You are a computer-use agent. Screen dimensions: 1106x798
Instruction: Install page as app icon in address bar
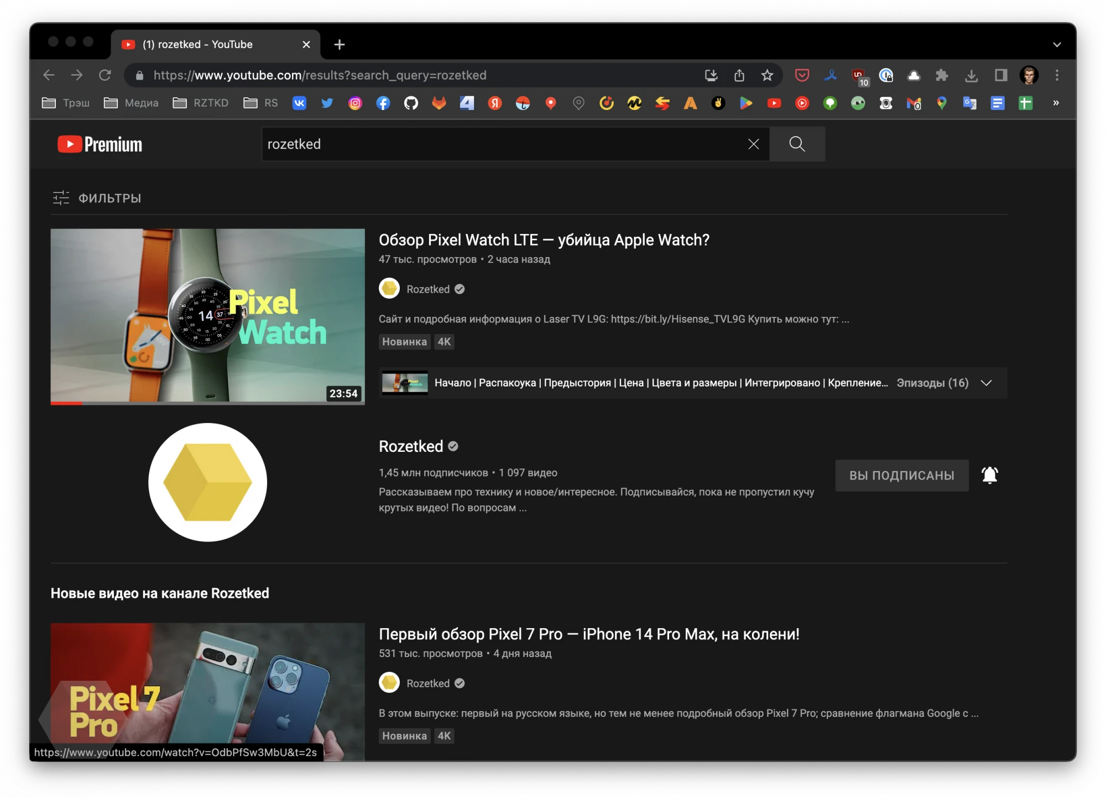(x=711, y=75)
